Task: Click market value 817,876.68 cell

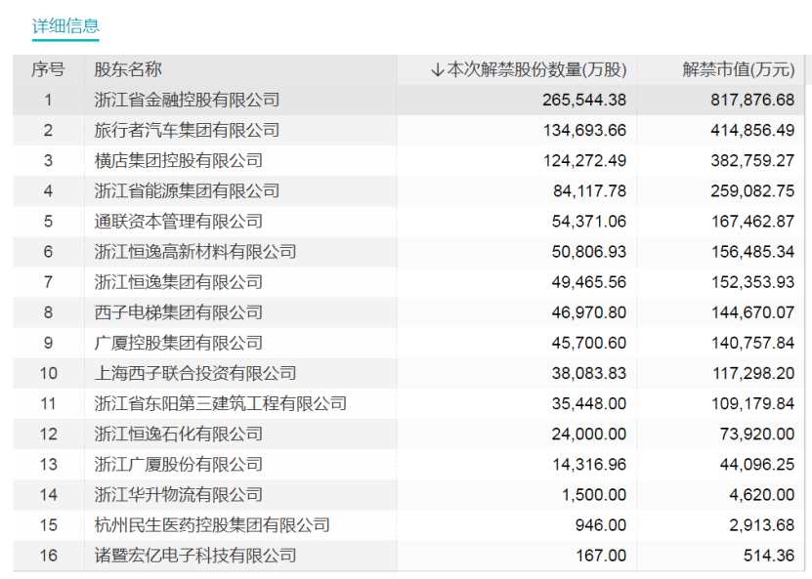Action: pyautogui.click(x=754, y=99)
